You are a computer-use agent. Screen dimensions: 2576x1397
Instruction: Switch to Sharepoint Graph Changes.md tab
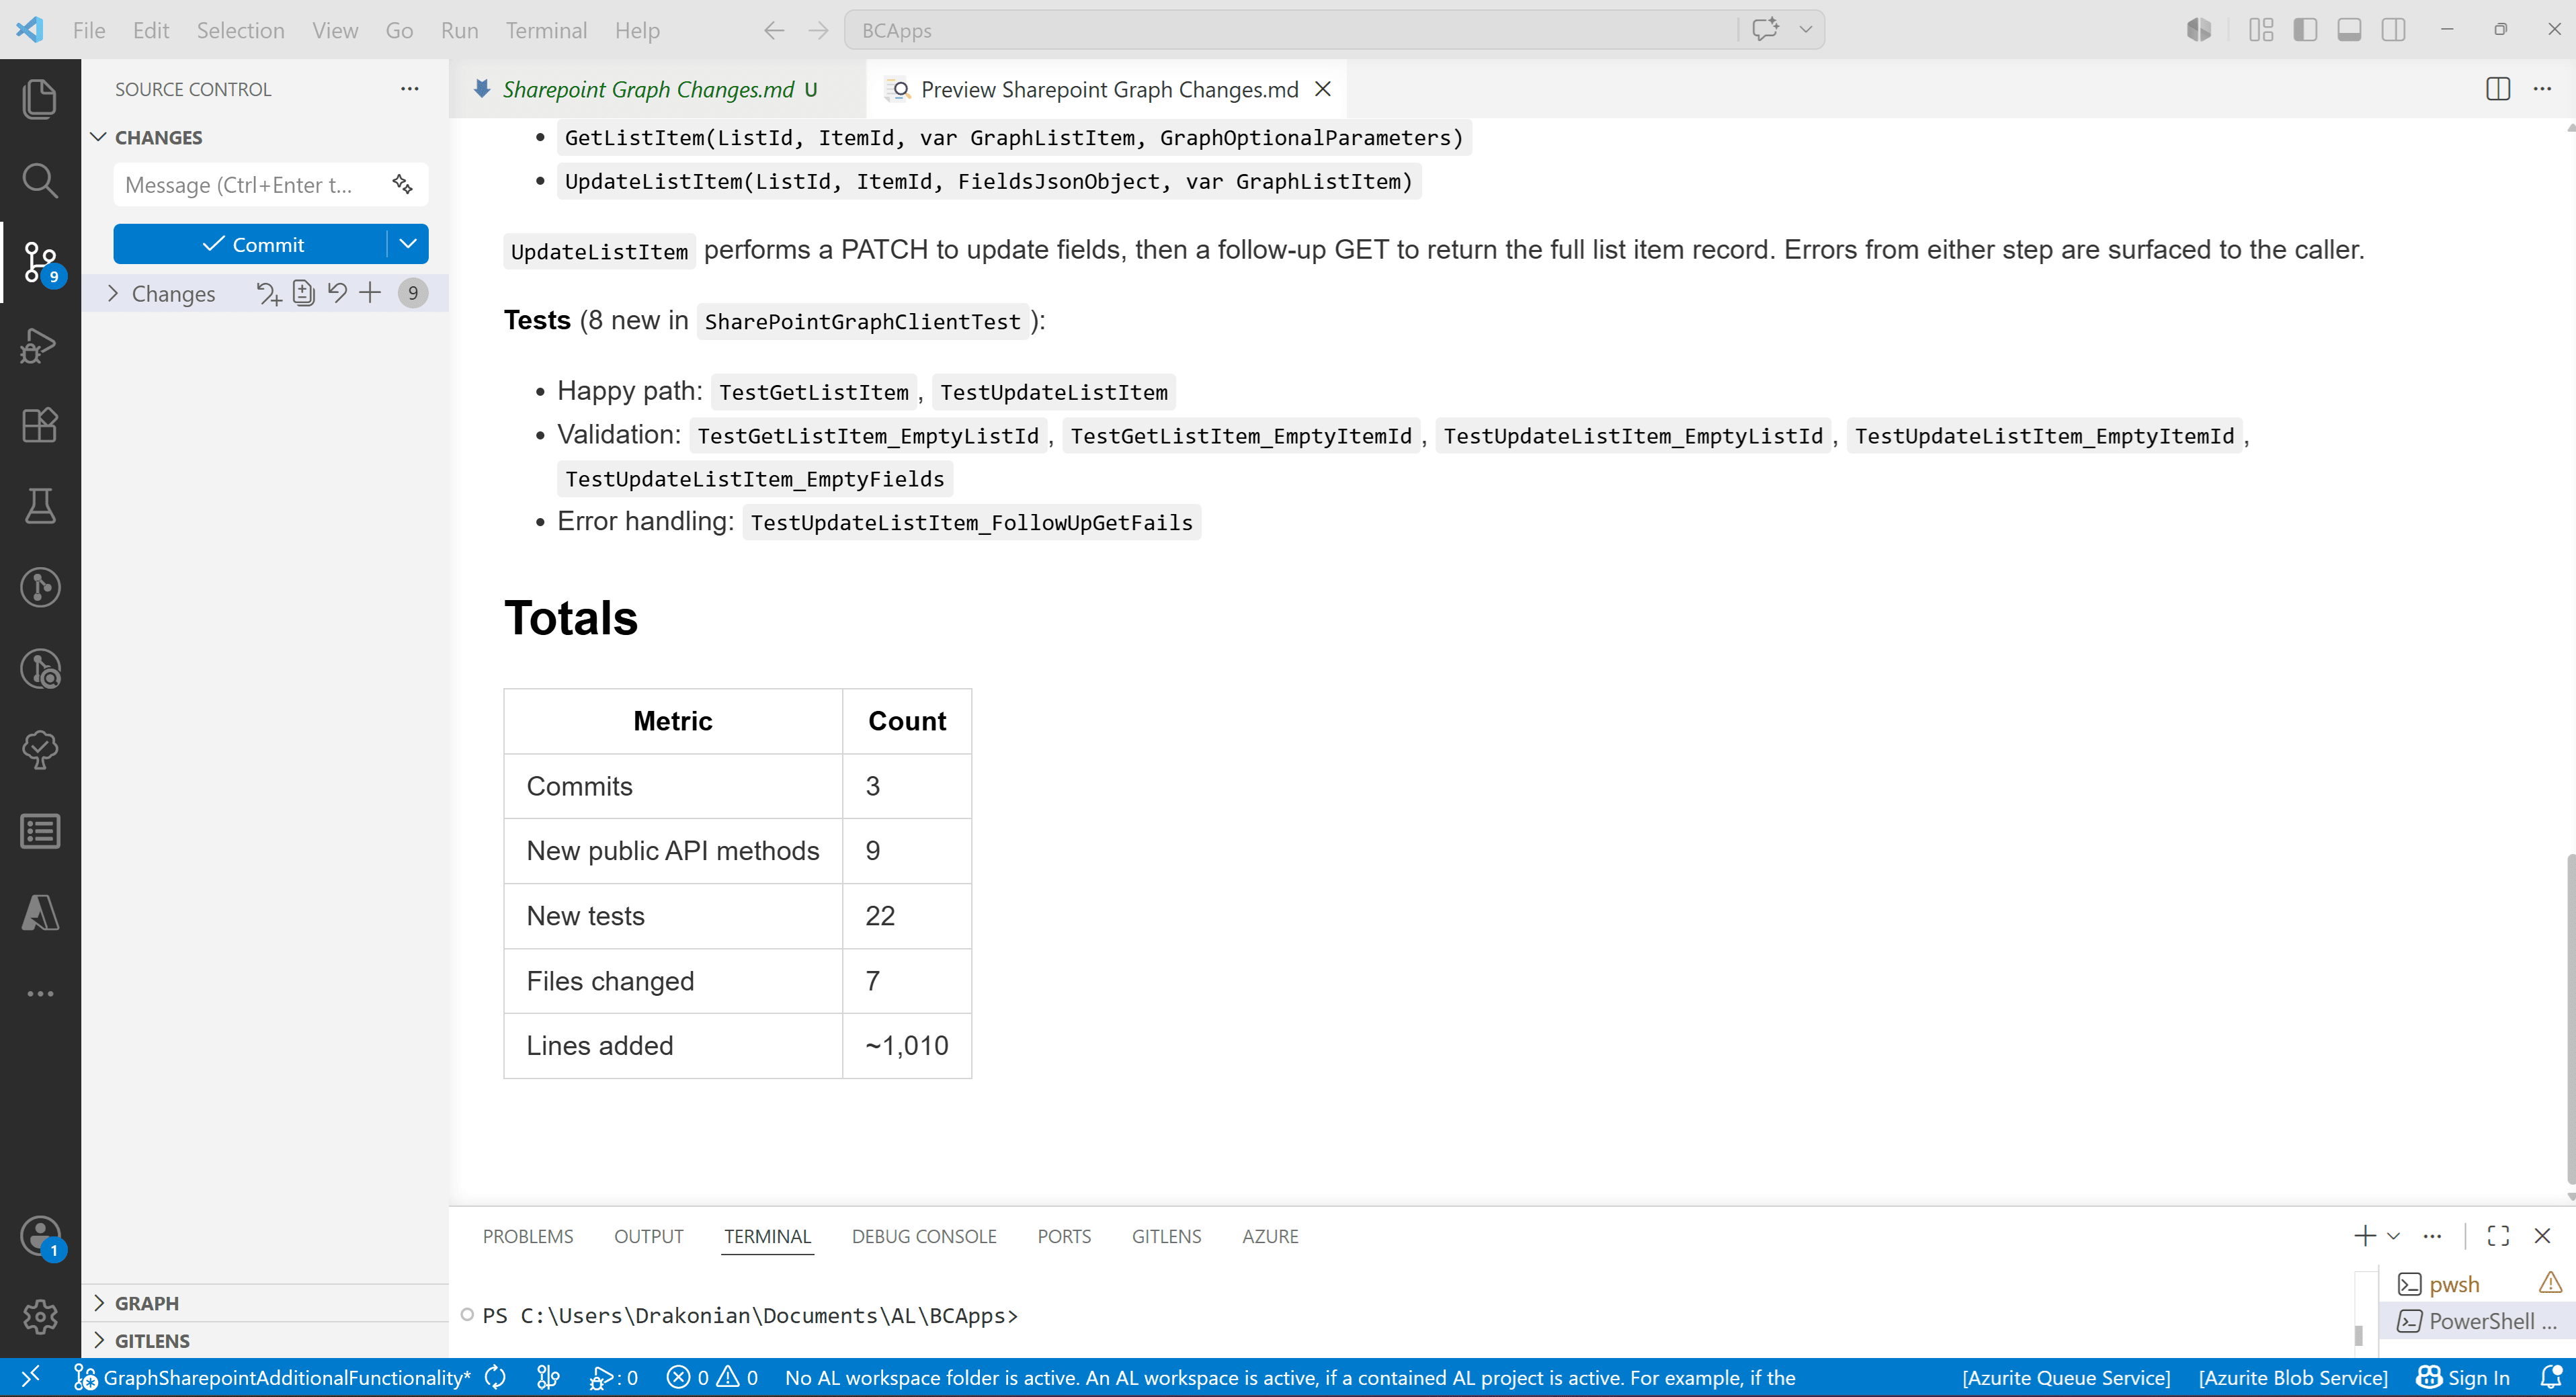click(648, 89)
